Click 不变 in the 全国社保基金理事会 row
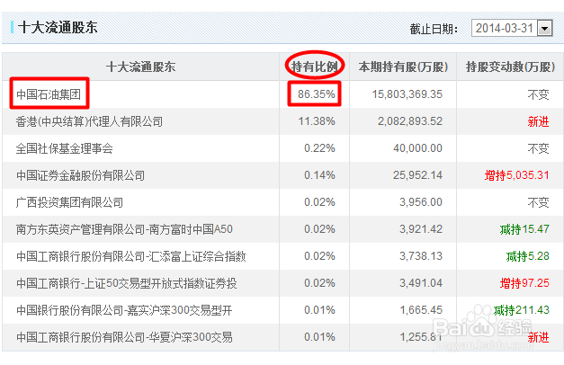The width and height of the screenshot is (564, 365). (x=539, y=148)
